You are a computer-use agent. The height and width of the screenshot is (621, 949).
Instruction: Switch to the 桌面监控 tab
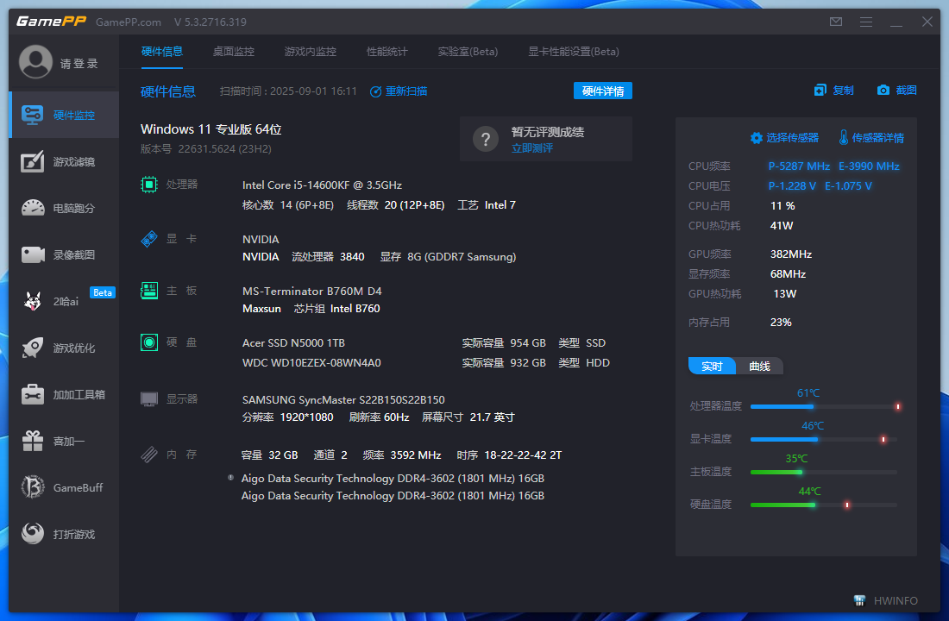[234, 52]
